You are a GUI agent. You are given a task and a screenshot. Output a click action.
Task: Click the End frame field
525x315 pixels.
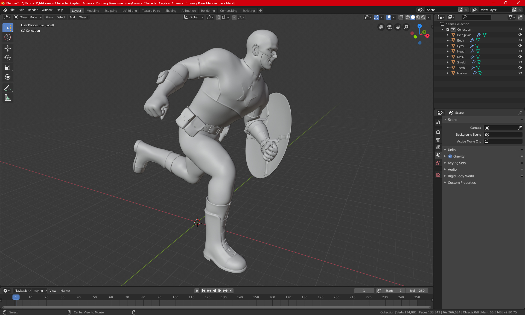click(417, 291)
